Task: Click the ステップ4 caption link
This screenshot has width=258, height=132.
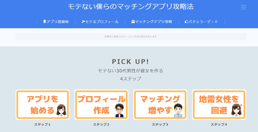Action: click(219, 125)
